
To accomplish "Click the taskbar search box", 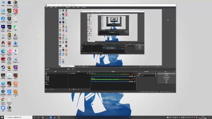I will click(18, 117).
